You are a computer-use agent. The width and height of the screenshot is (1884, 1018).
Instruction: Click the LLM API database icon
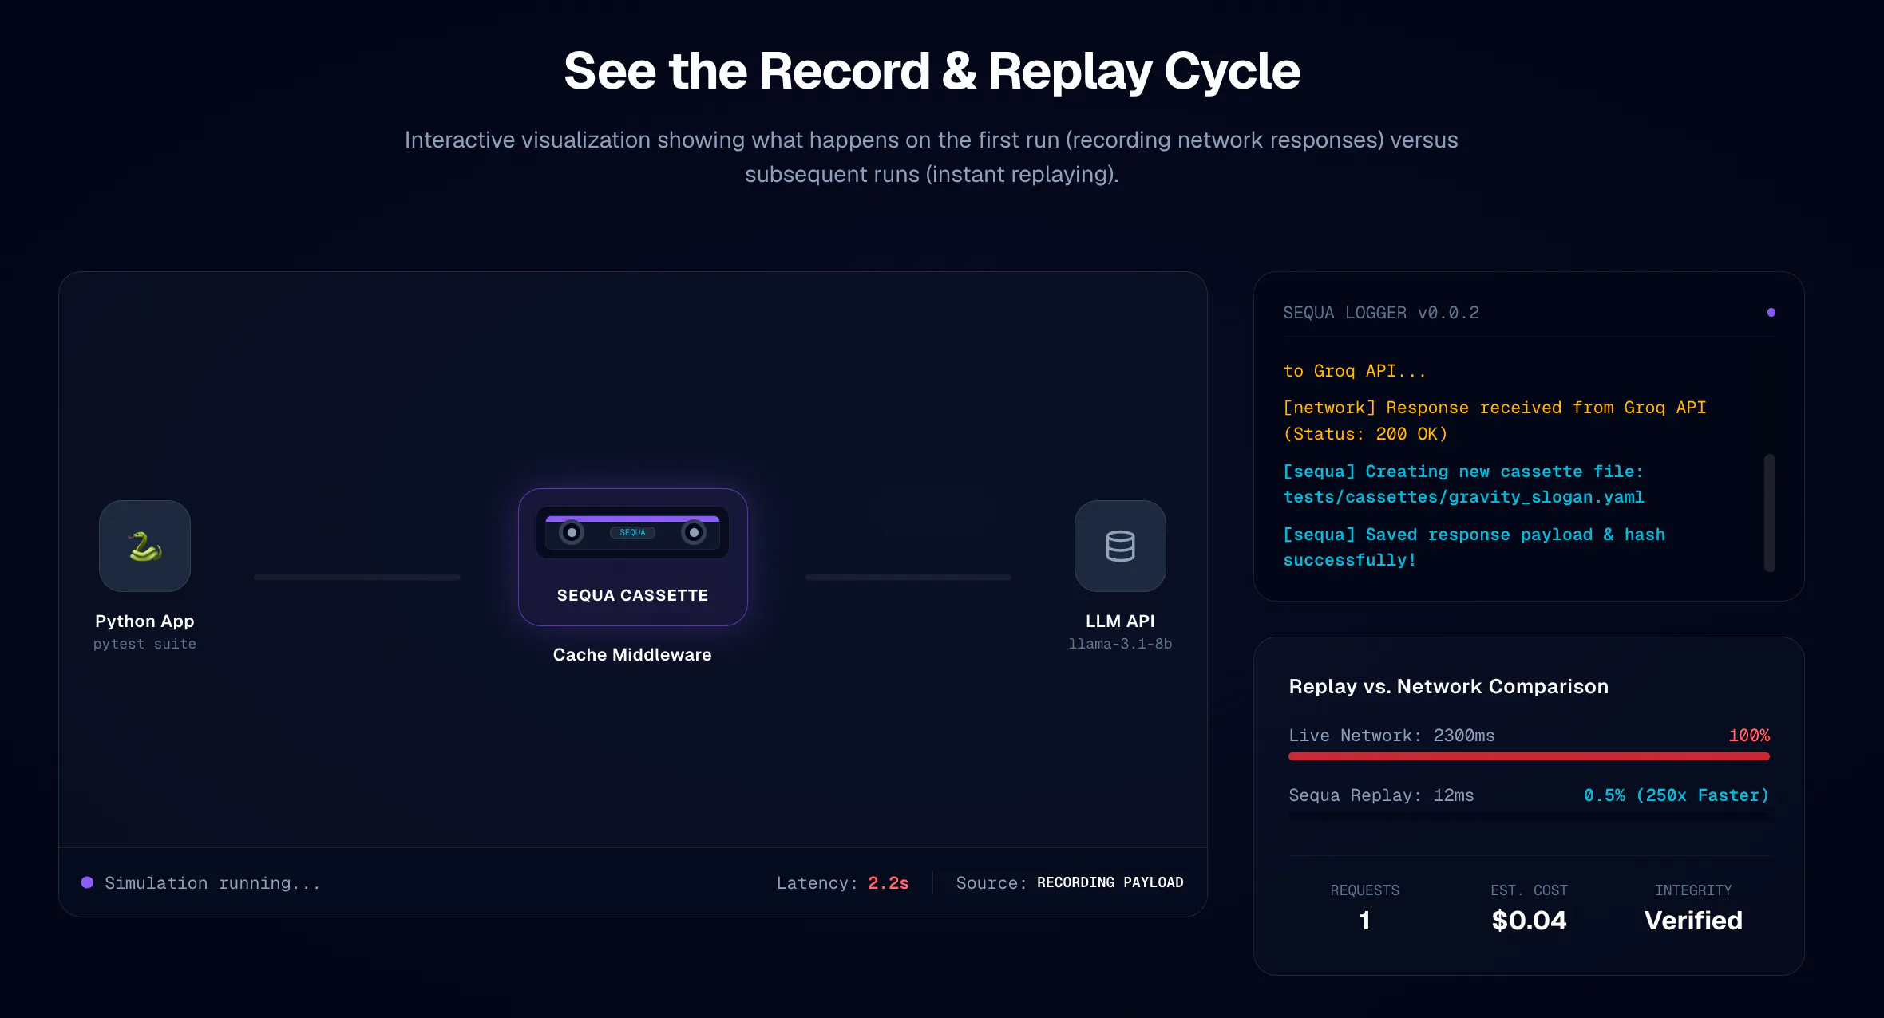tap(1120, 546)
